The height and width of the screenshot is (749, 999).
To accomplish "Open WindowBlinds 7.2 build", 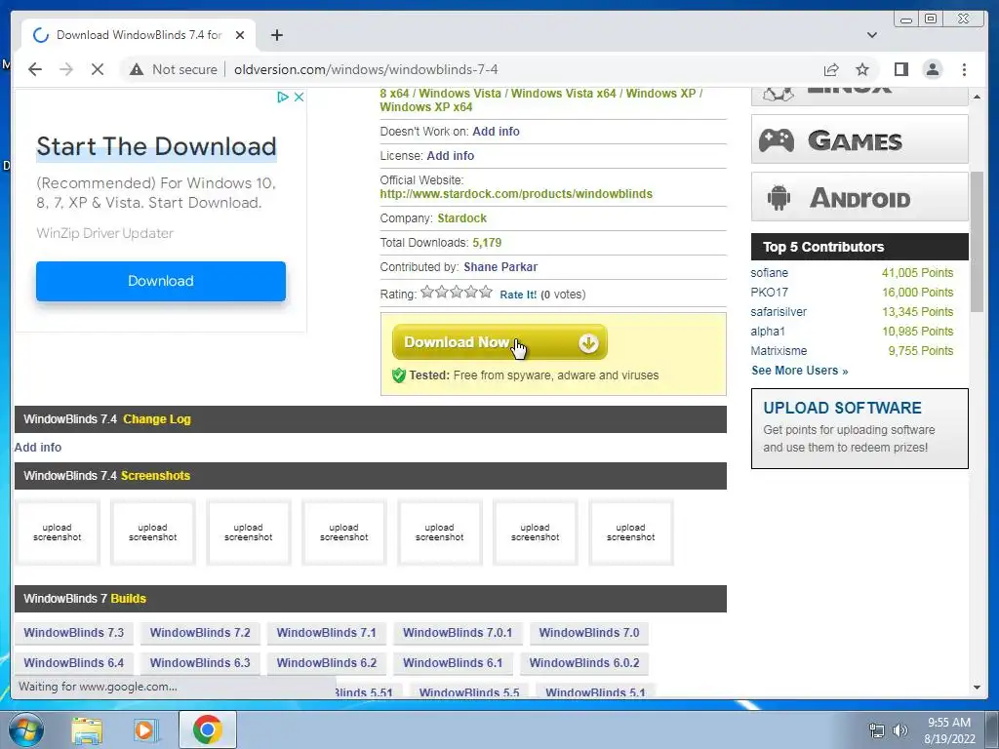I will [200, 632].
